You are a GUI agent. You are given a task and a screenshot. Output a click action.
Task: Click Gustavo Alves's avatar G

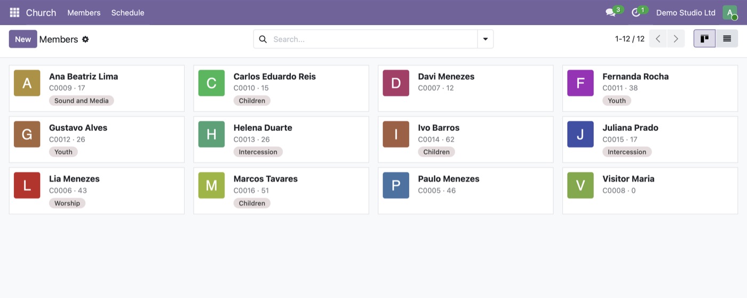pyautogui.click(x=27, y=134)
